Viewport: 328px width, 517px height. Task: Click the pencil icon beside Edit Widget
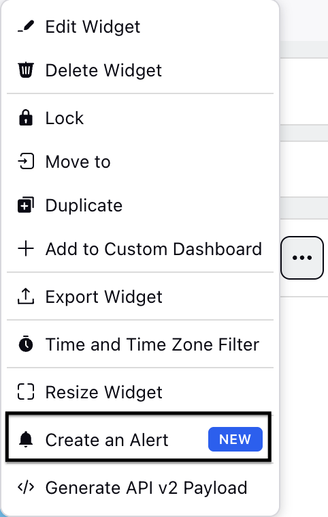[x=26, y=27]
